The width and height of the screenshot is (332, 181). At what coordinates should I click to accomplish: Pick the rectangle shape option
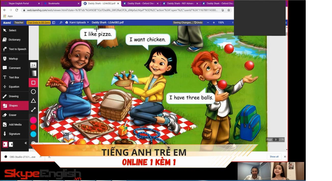(33, 83)
